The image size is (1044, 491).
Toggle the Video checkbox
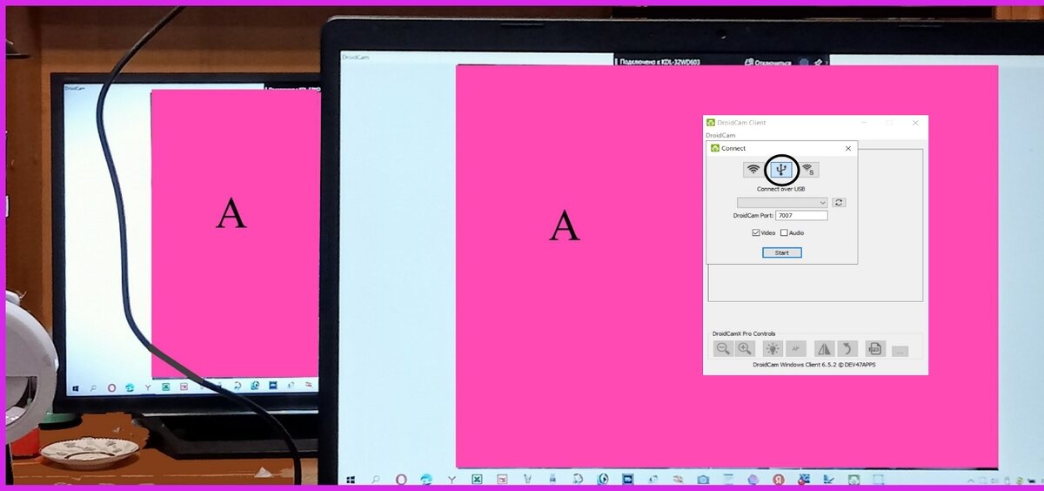pyautogui.click(x=756, y=232)
